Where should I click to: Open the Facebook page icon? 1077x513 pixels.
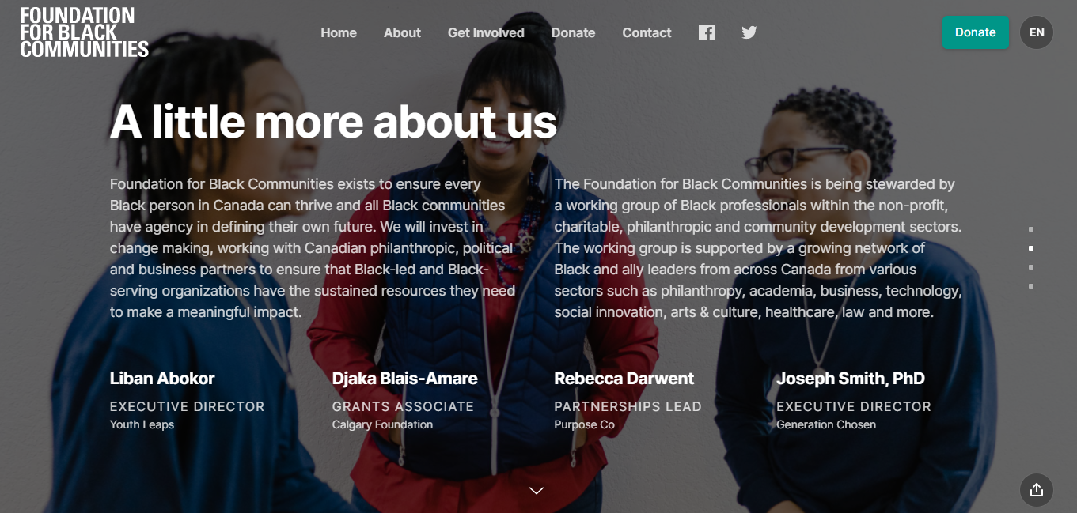tap(707, 32)
